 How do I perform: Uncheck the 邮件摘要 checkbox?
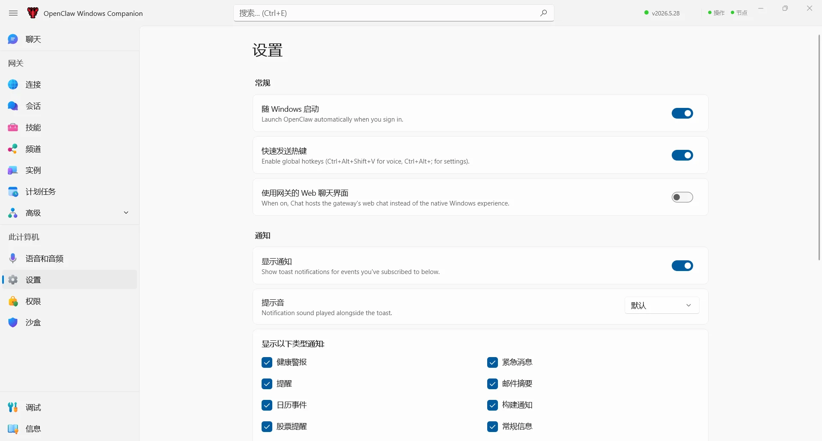(x=492, y=384)
